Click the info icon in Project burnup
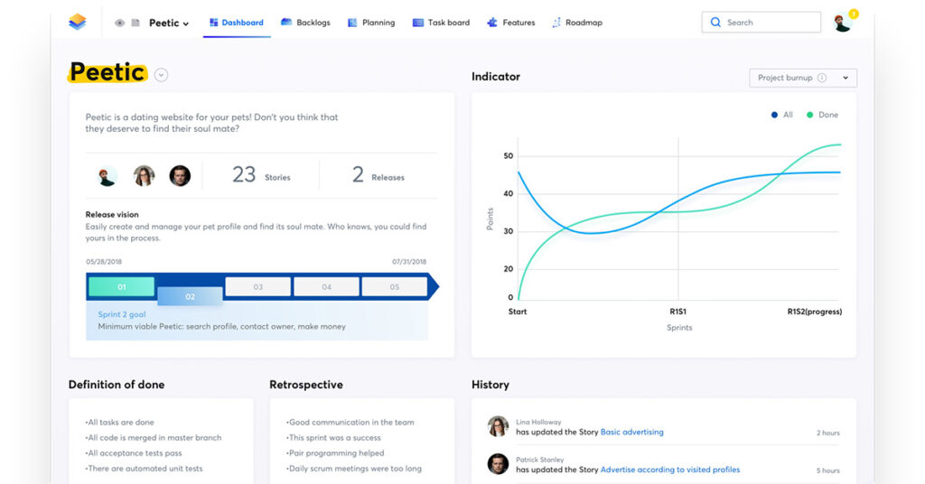Image resolution: width=925 pixels, height=484 pixels. pos(822,78)
